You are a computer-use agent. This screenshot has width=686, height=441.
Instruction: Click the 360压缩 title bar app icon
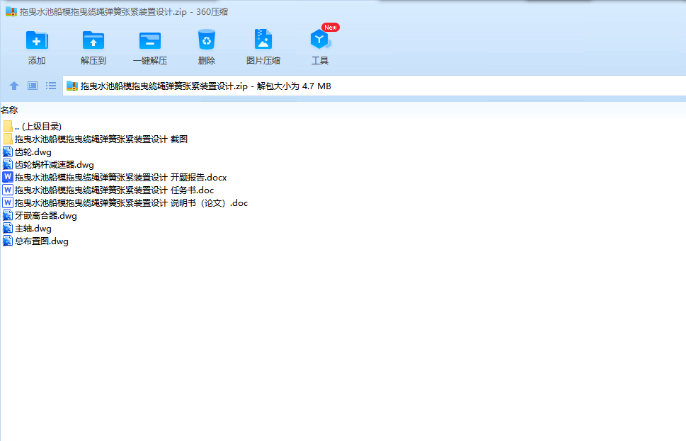click(11, 12)
